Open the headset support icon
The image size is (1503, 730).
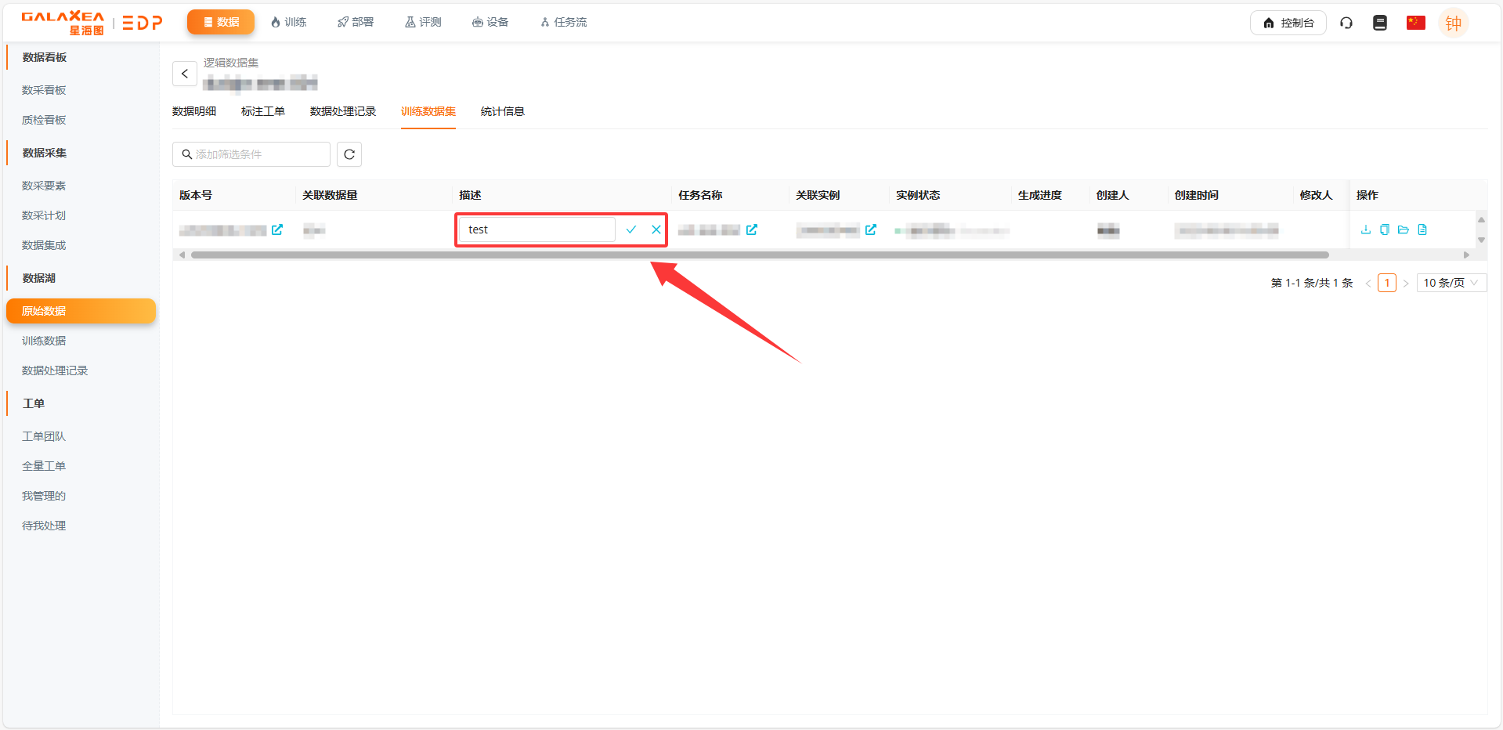[1346, 23]
